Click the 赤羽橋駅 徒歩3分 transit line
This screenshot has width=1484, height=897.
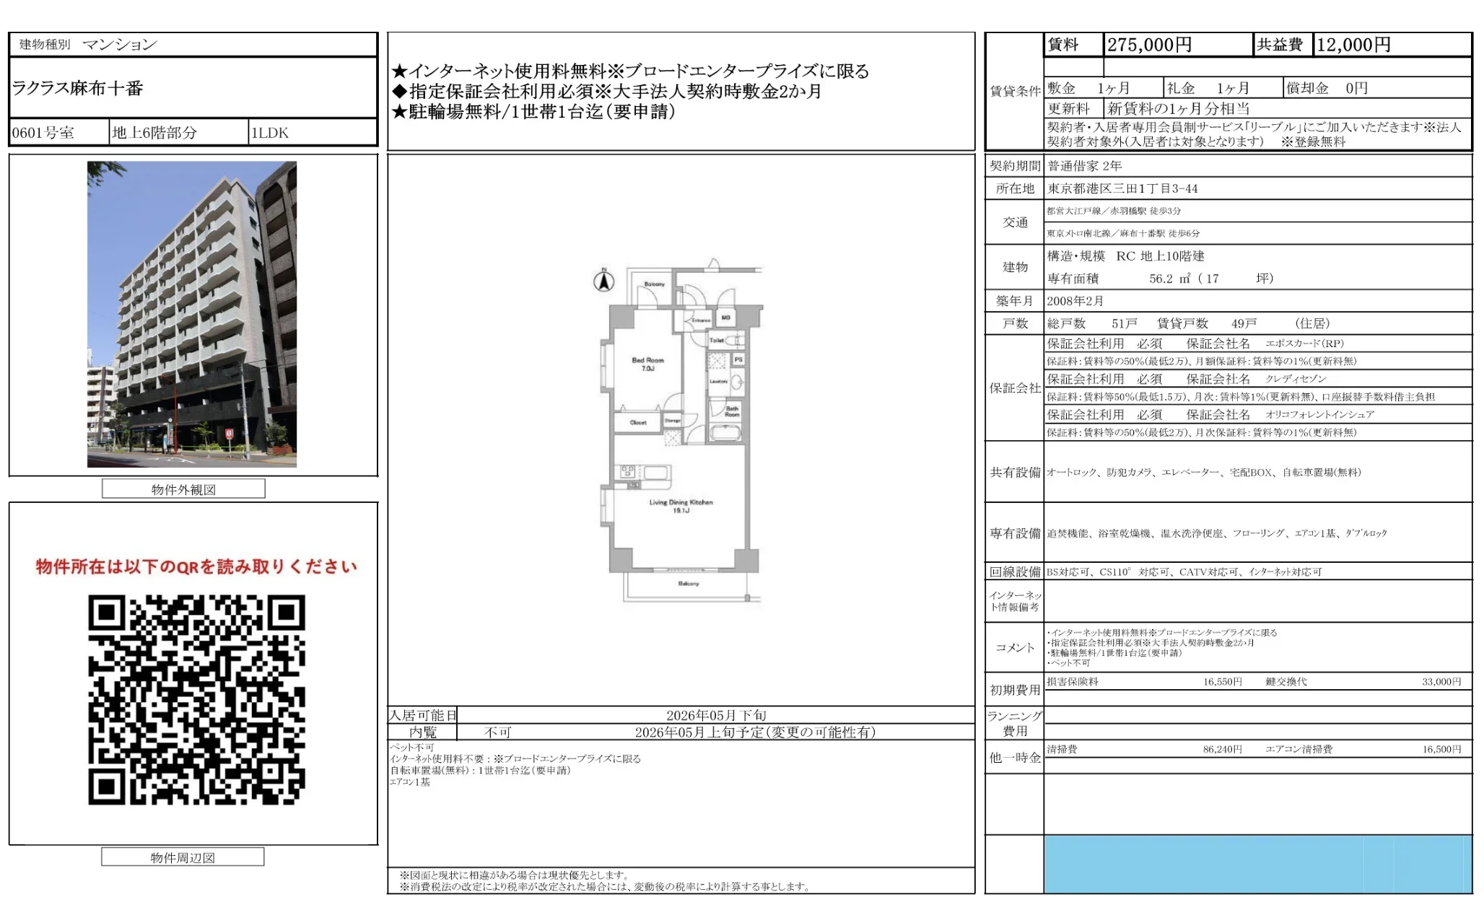pos(1114,211)
